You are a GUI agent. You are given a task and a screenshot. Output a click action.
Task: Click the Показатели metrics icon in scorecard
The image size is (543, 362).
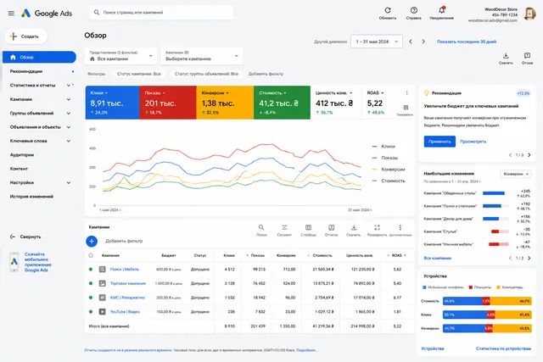[406, 108]
